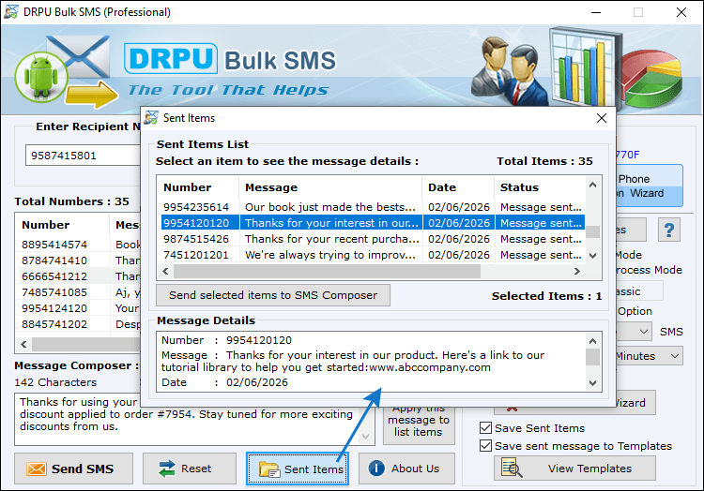Click the Send SMS button
The height and width of the screenshot is (491, 704).
(73, 469)
